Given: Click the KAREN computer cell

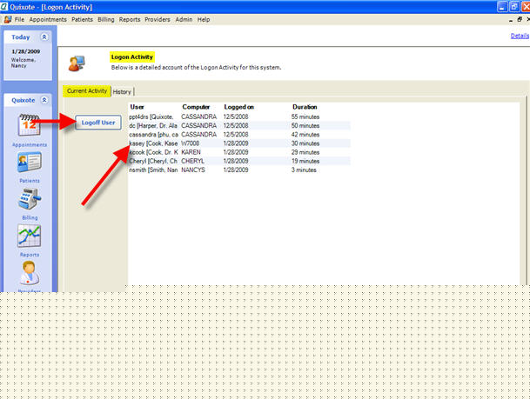Looking at the screenshot, I should click(x=191, y=152).
